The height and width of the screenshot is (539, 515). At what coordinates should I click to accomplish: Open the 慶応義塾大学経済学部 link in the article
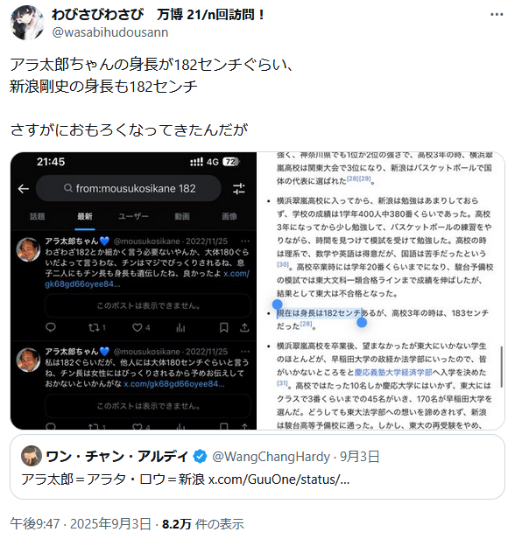coord(393,372)
